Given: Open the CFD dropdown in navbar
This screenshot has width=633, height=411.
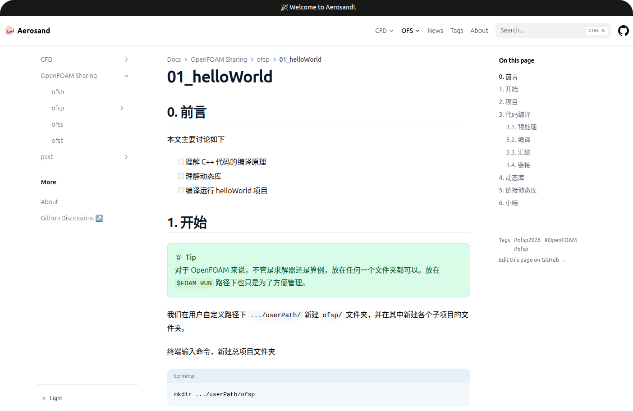Looking at the screenshot, I should click(x=384, y=31).
